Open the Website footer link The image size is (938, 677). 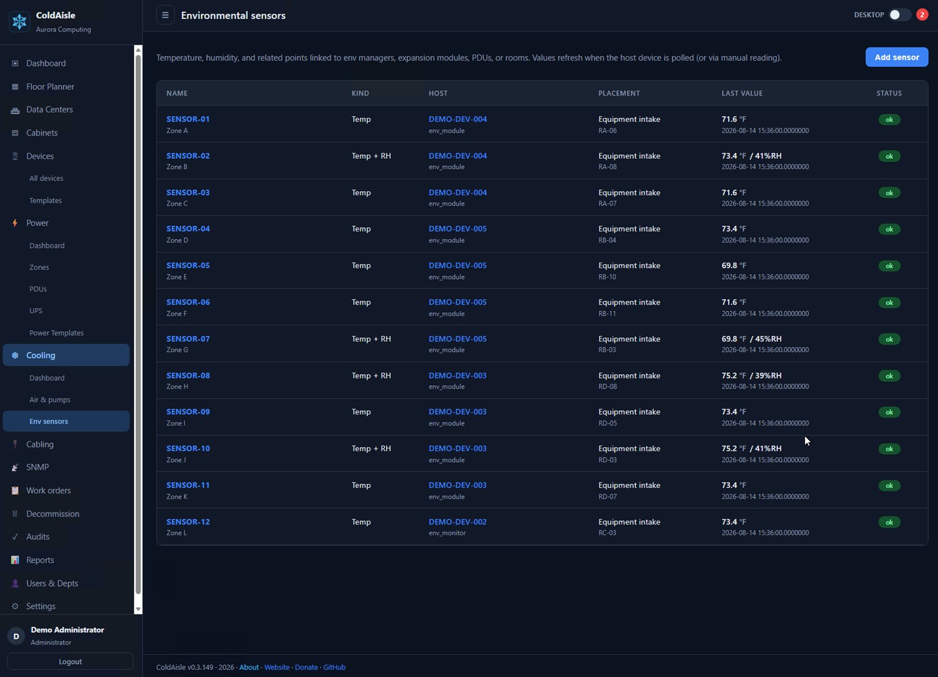277,667
